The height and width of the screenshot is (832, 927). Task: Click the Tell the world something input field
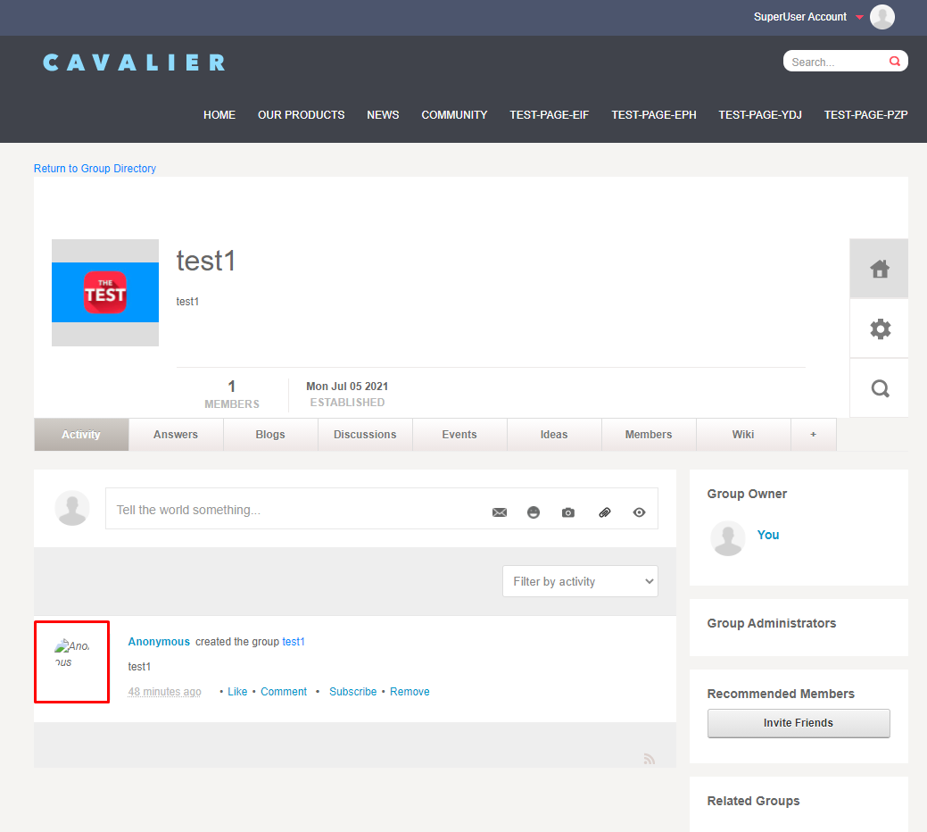click(x=268, y=509)
